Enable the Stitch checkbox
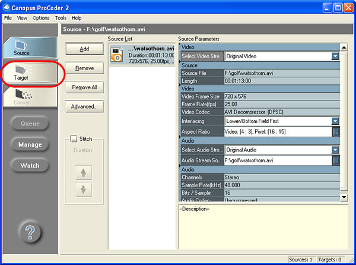The image size is (356, 265). click(x=74, y=138)
